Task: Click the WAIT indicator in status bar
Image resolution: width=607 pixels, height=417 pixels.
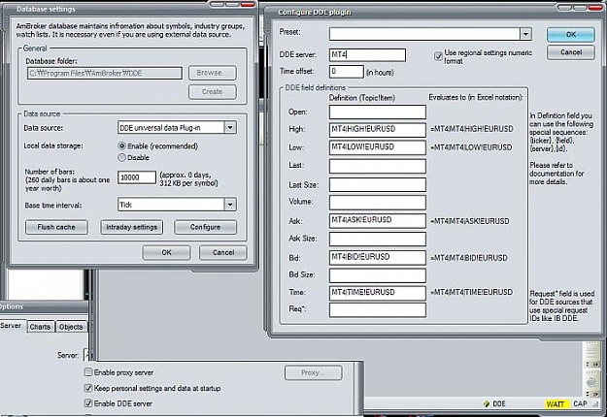Action: pyautogui.click(x=555, y=403)
